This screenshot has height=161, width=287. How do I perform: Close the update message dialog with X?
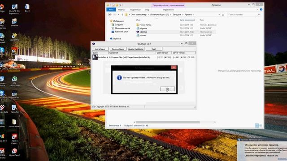point(174,68)
